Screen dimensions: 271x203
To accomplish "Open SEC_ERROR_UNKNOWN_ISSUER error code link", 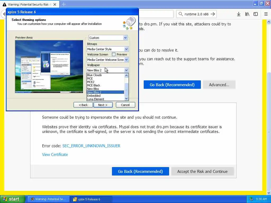I will tap(91, 146).
